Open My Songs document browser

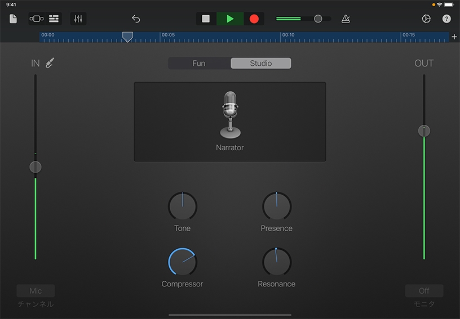pos(13,19)
